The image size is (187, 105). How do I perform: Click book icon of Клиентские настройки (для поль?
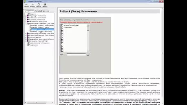(28, 33)
